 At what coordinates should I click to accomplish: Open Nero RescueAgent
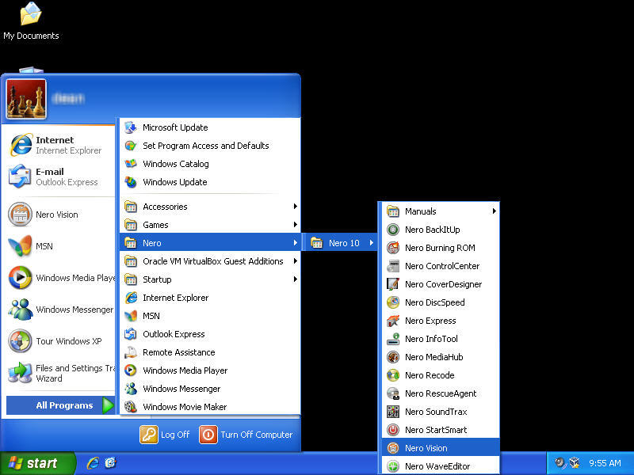(441, 393)
